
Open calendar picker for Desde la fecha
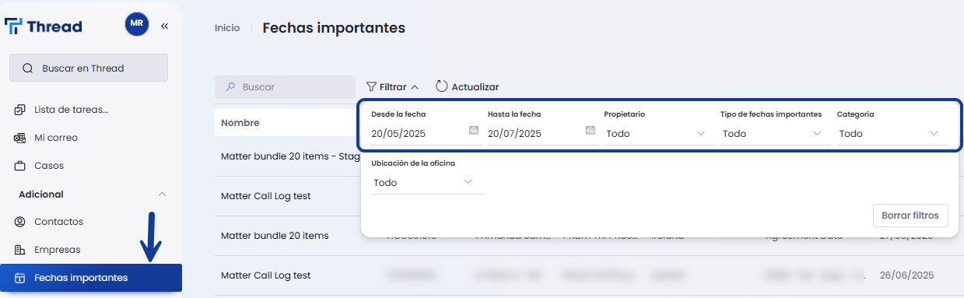(474, 131)
